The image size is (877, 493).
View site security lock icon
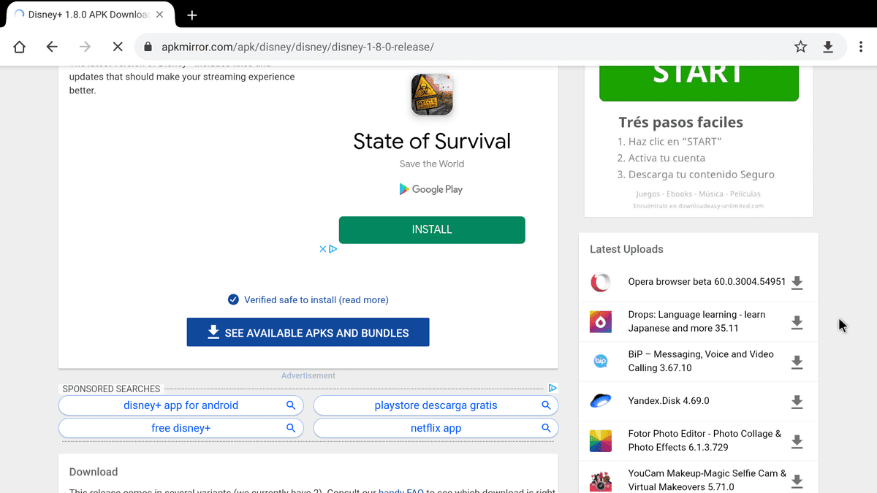click(148, 47)
